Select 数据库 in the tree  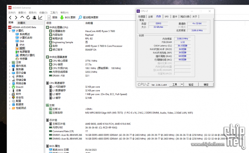(x=20, y=105)
